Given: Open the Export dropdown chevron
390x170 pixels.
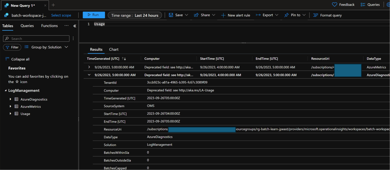Looking at the screenshot, I should (x=277, y=15).
